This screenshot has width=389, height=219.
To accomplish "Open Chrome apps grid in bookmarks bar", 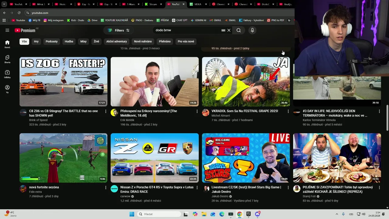I will tap(4, 20).
